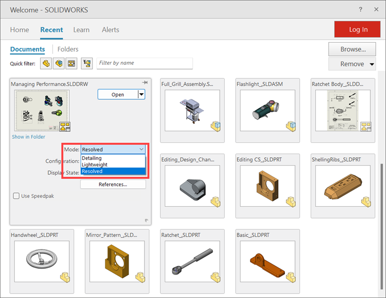Click part badge on Editing CS thumbnail

(x=291, y=201)
